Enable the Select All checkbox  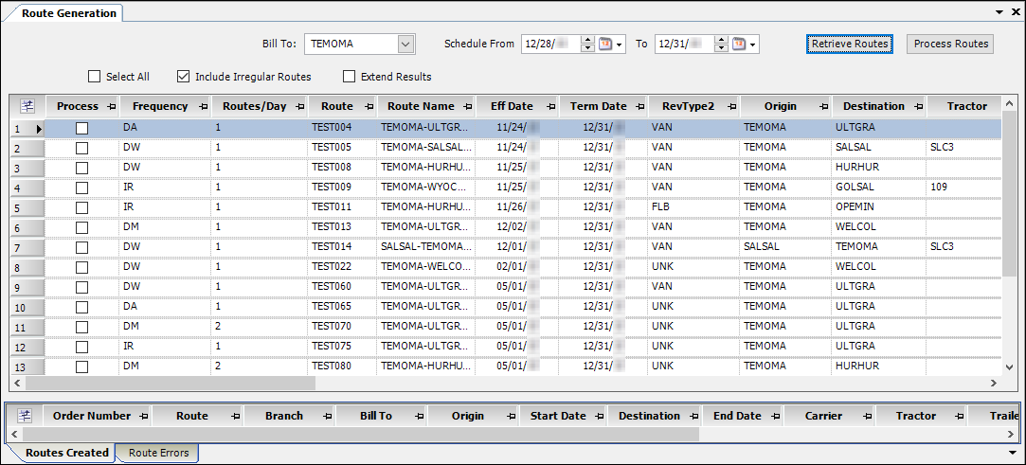(94, 77)
